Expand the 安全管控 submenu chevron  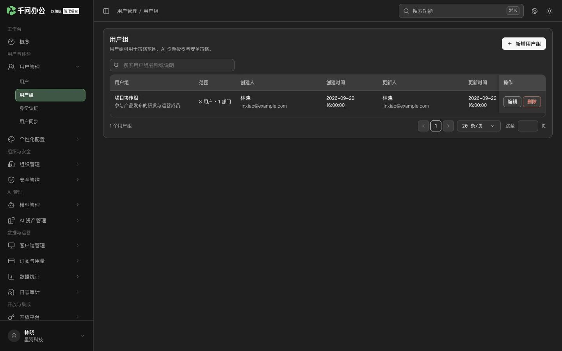[78, 180]
